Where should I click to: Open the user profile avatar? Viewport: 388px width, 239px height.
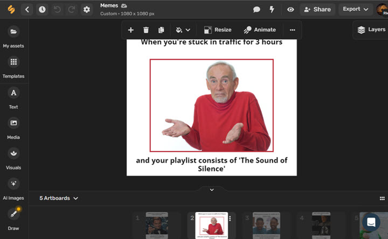tap(382, 10)
